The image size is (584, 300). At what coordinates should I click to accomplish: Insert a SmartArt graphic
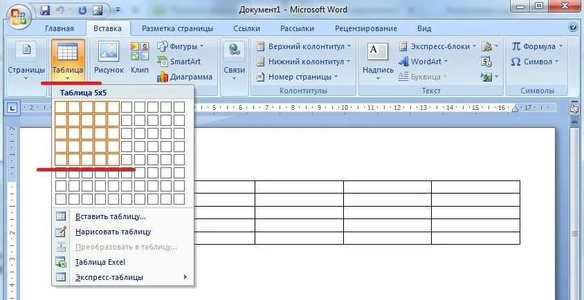pyautogui.click(x=179, y=62)
